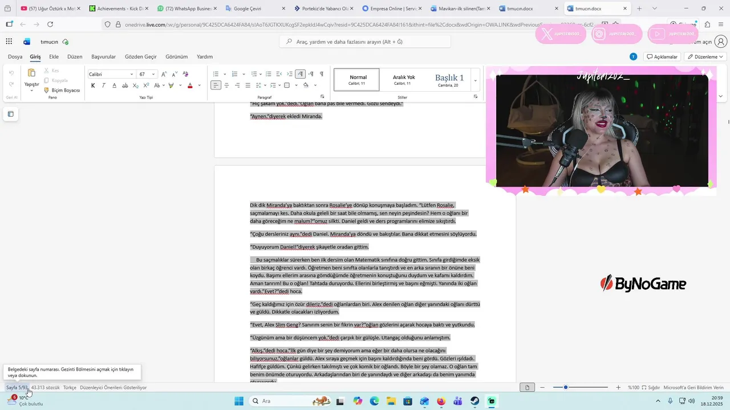Toggle superscript formatting
Viewport: 730px width, 410px height.
[x=146, y=85]
